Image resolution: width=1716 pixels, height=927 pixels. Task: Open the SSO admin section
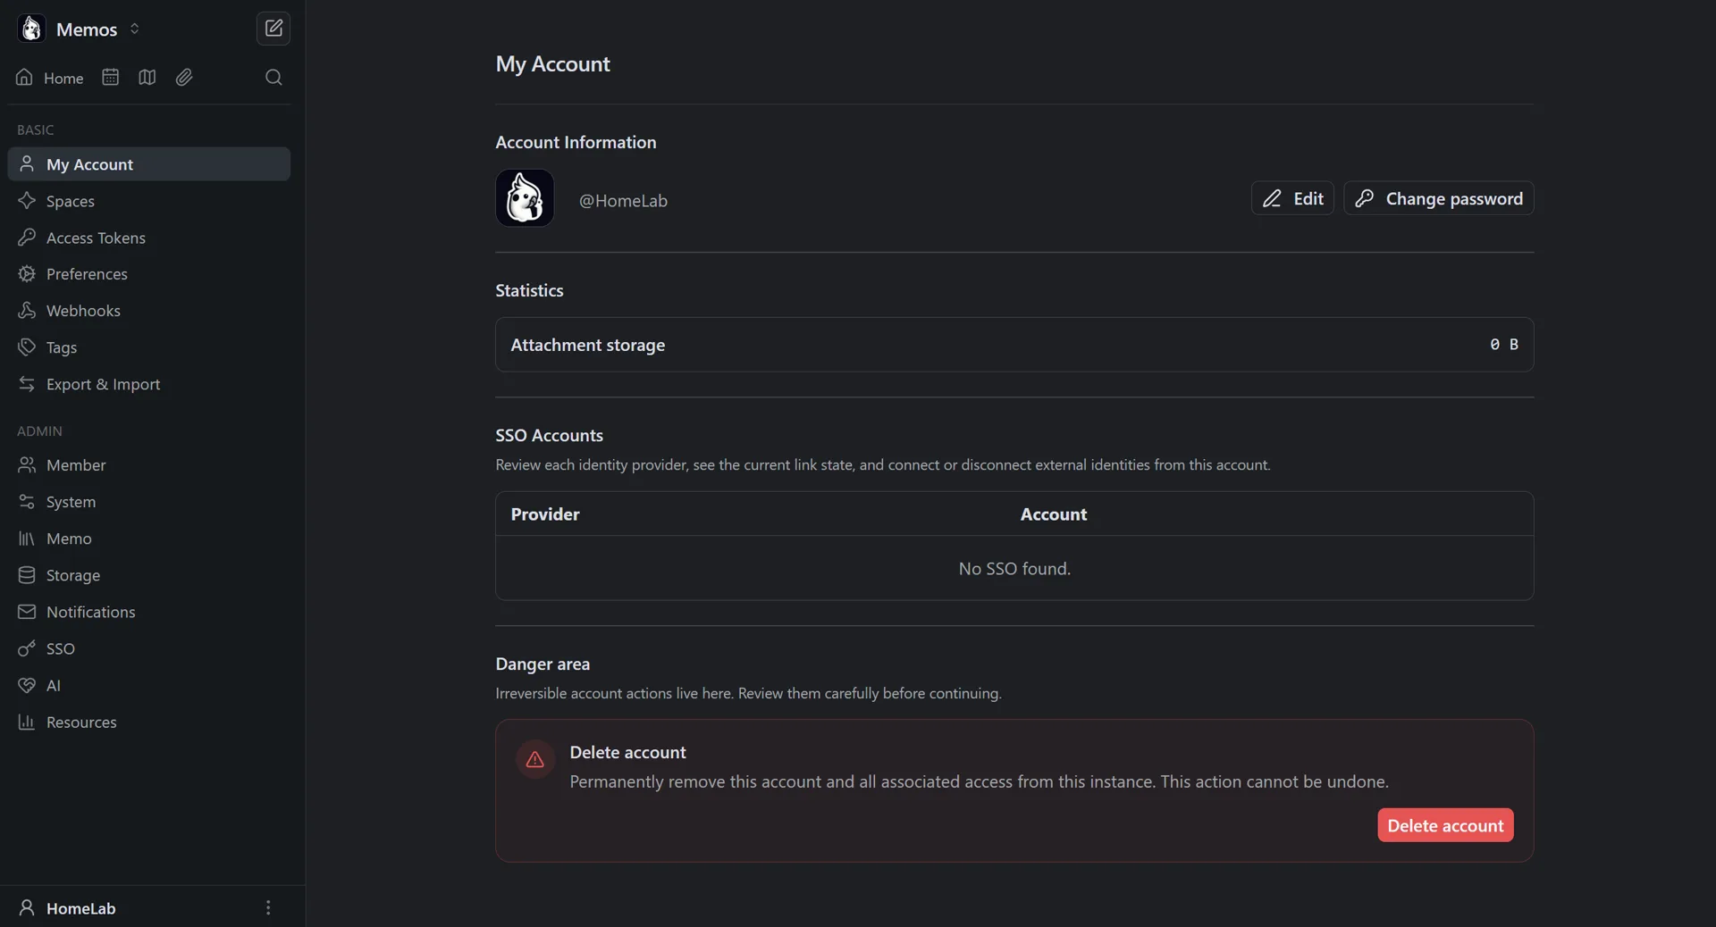(149, 648)
